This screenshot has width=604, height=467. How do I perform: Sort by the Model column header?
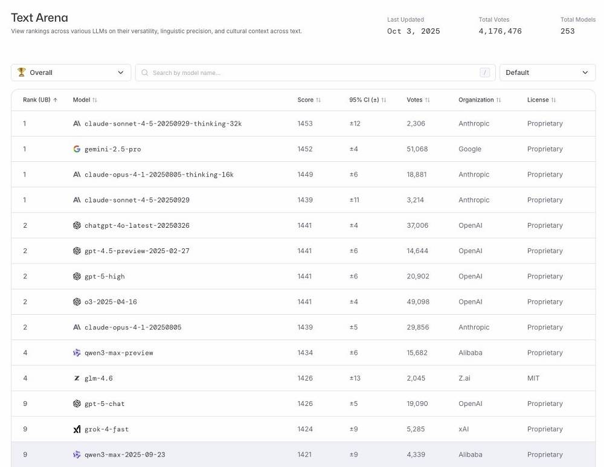85,100
